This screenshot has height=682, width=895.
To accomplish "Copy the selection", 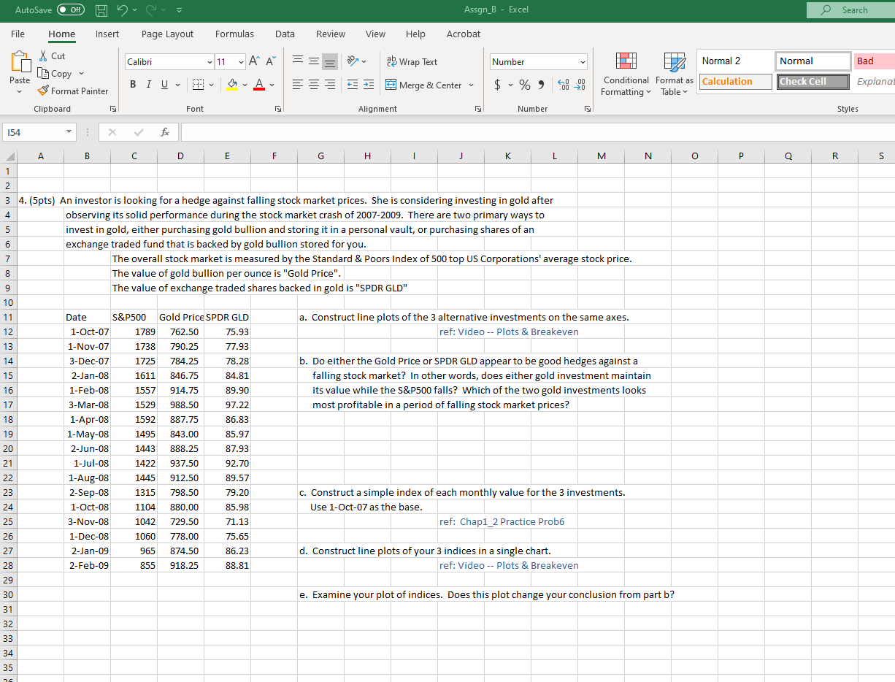I will coord(55,74).
